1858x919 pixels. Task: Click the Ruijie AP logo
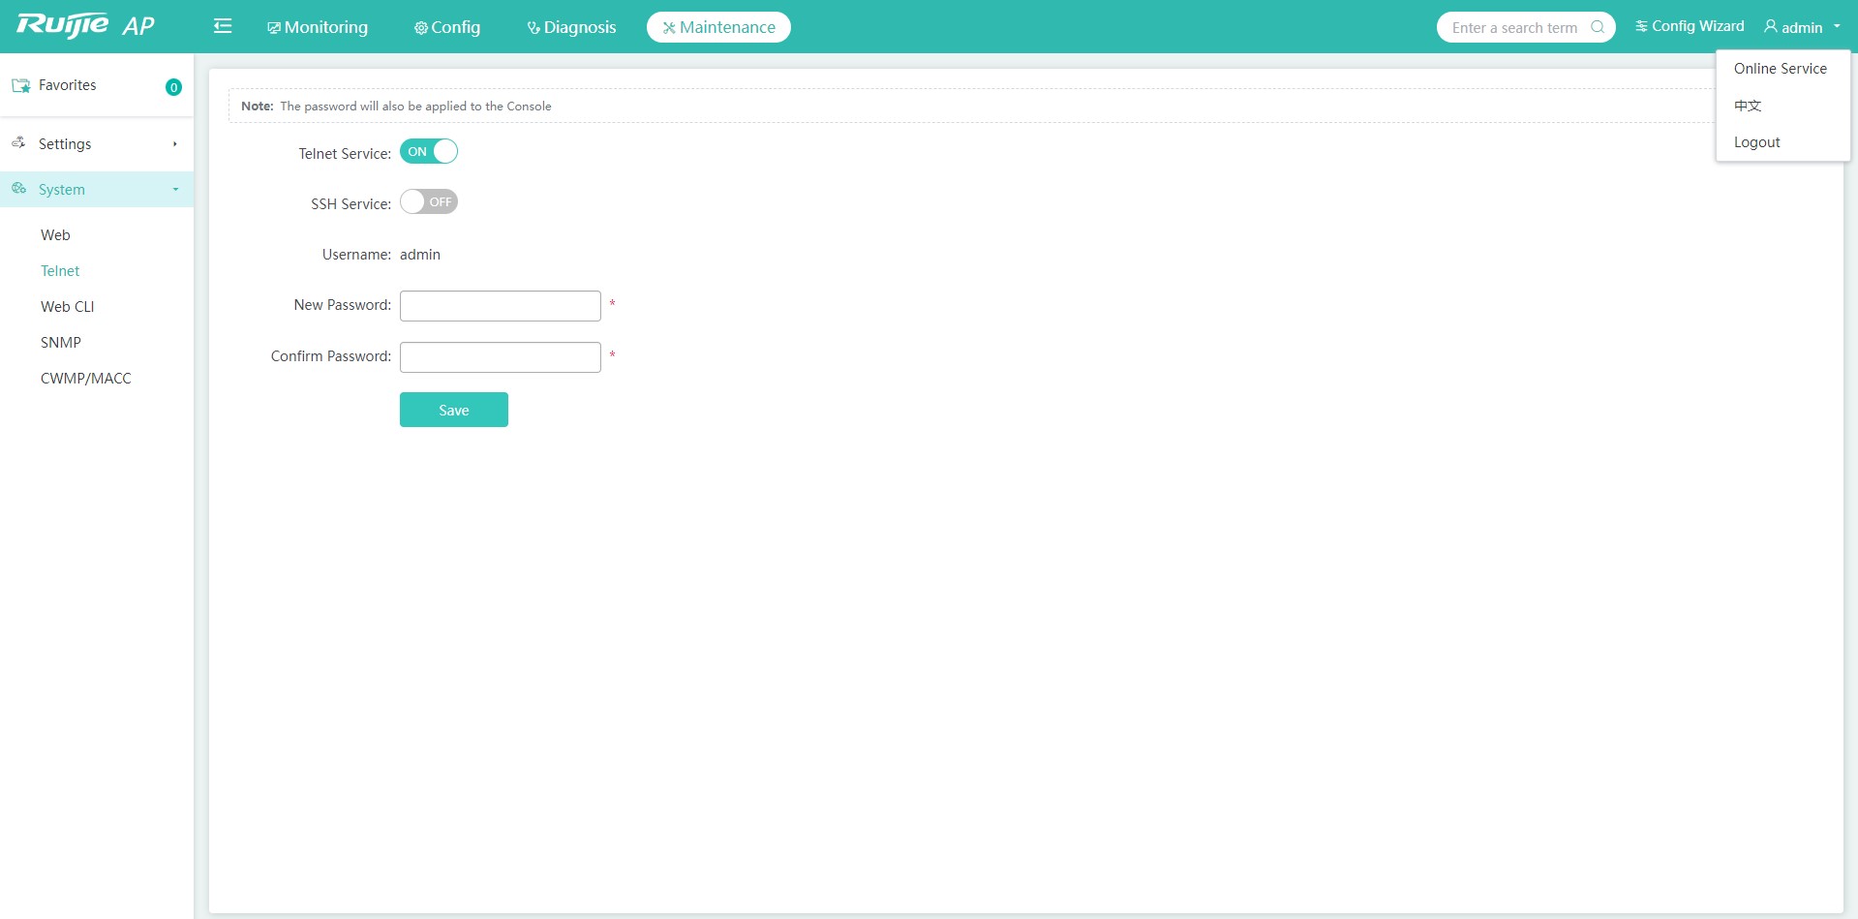pyautogui.click(x=86, y=26)
